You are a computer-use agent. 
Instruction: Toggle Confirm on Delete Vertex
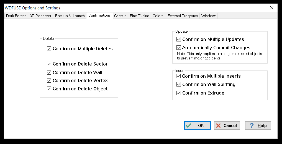49,81
